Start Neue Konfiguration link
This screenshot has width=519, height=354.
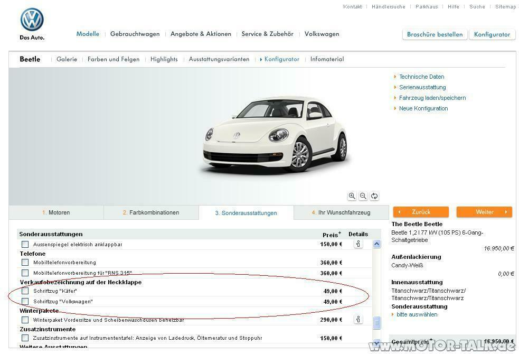(423, 109)
